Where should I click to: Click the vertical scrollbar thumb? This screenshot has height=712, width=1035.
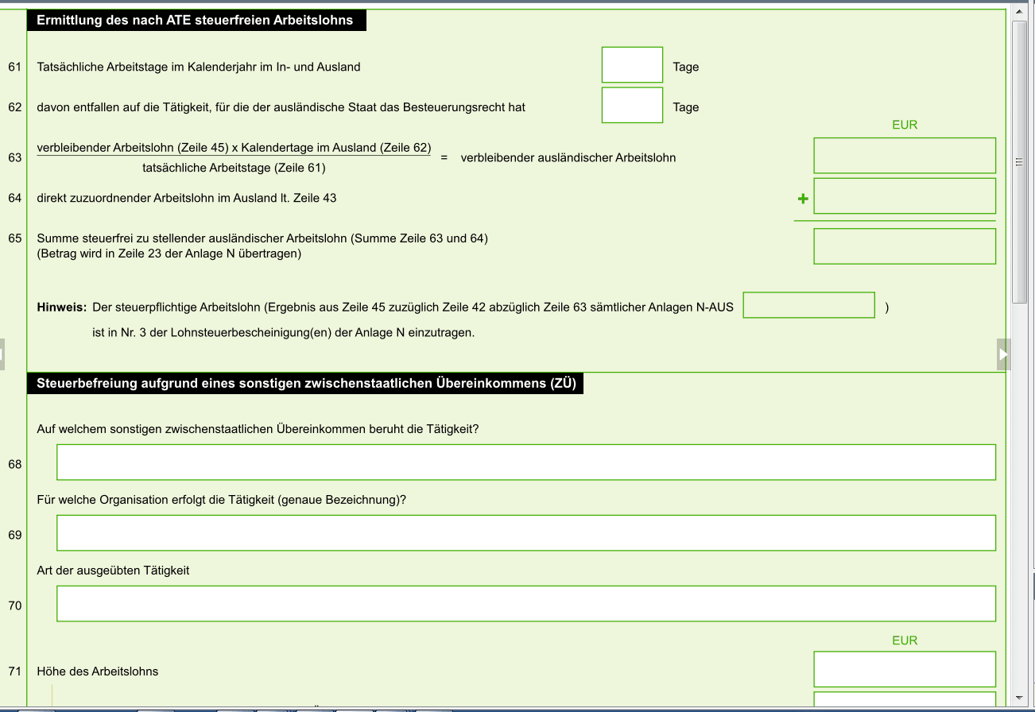pos(1020,162)
